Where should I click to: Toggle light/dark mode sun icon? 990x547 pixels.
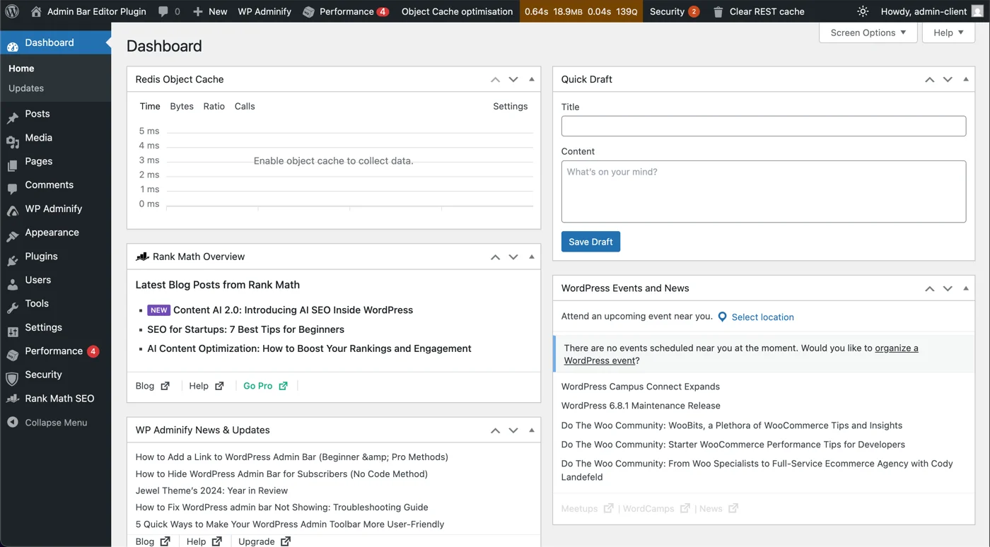(x=863, y=11)
